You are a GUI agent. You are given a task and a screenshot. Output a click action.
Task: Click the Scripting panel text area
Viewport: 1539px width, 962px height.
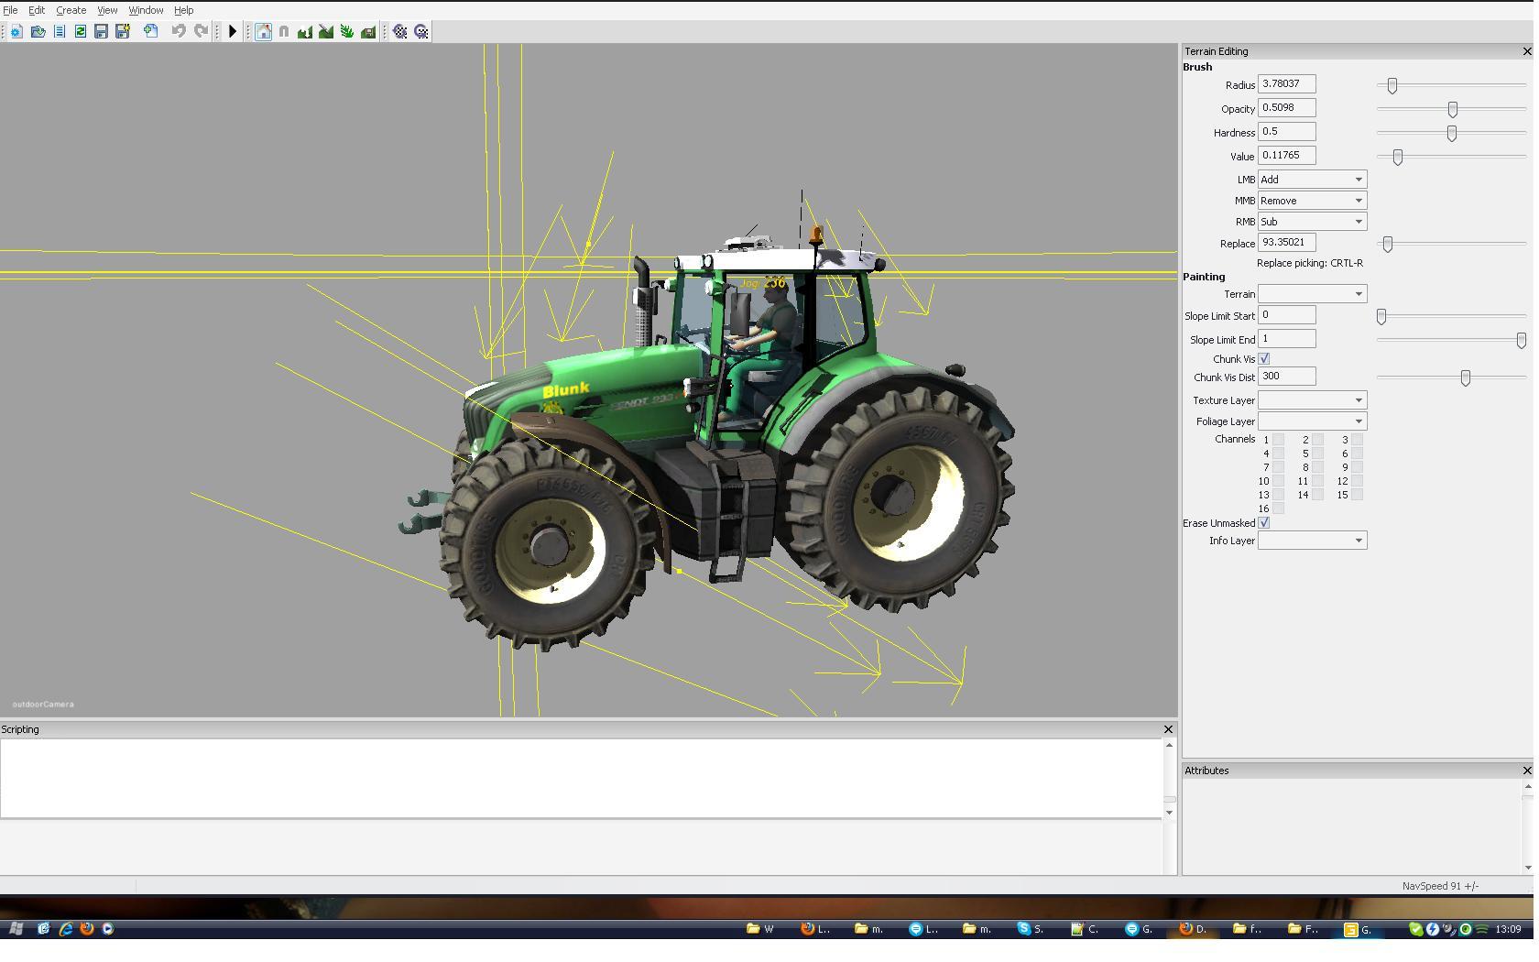581,778
